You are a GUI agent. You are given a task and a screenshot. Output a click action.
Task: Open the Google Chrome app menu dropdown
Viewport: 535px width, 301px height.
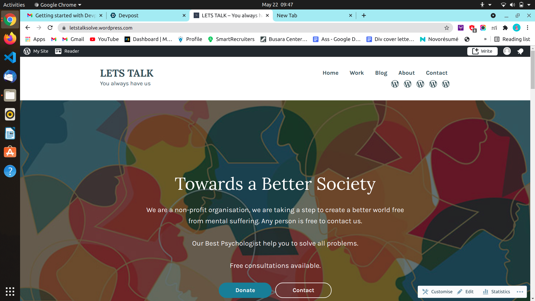(58, 5)
